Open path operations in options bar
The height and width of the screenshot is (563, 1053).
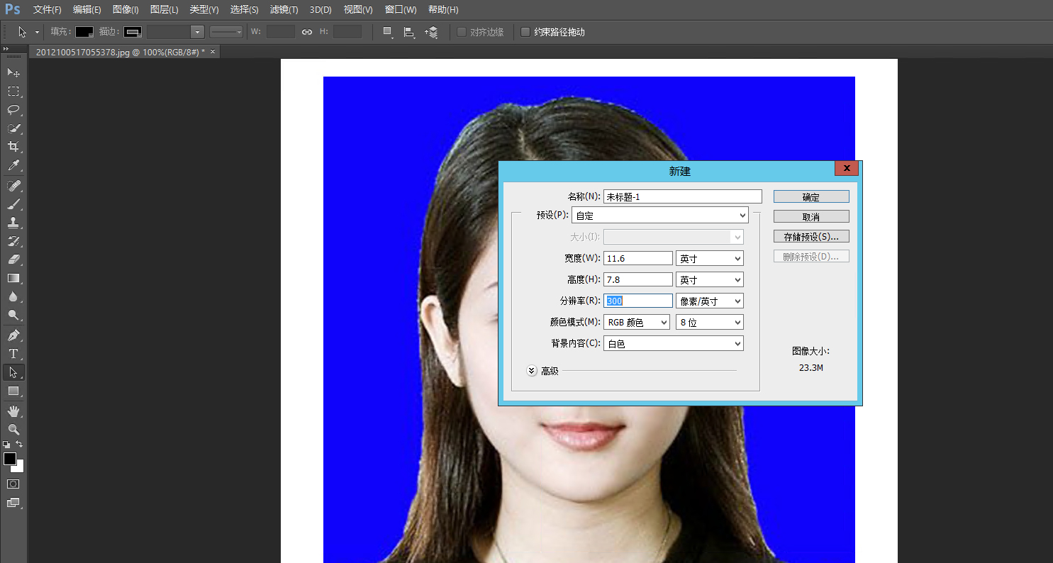(x=387, y=32)
